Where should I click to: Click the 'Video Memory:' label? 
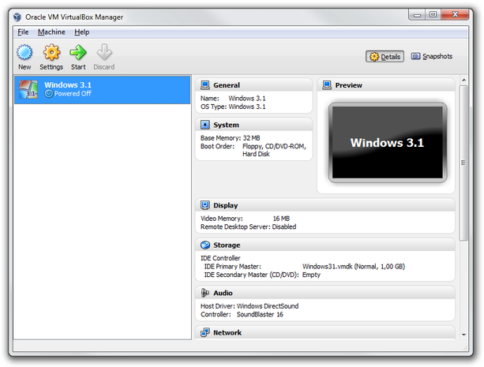(x=222, y=219)
